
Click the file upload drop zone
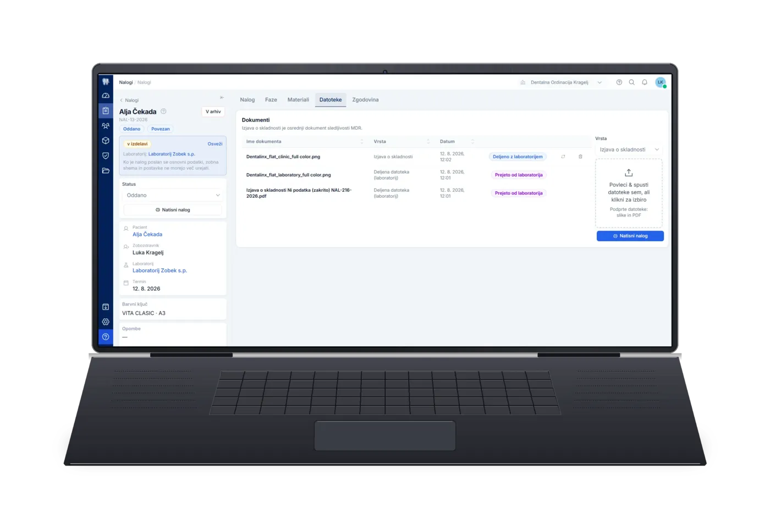[x=629, y=193]
